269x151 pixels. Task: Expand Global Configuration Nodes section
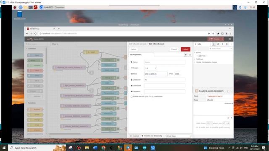point(195,62)
